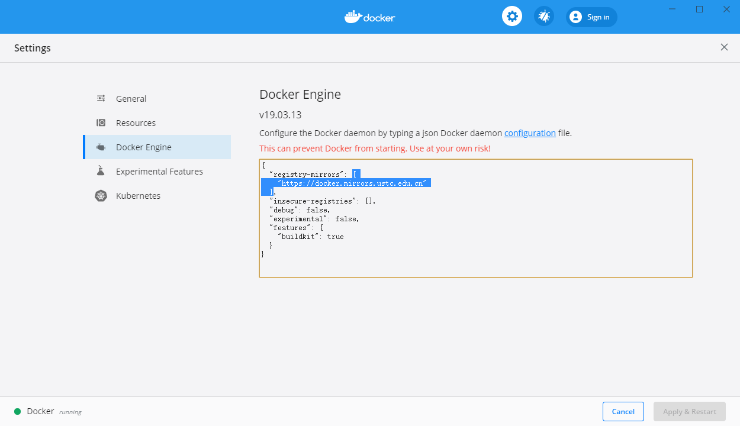Switch to the Resources tab

pos(136,123)
